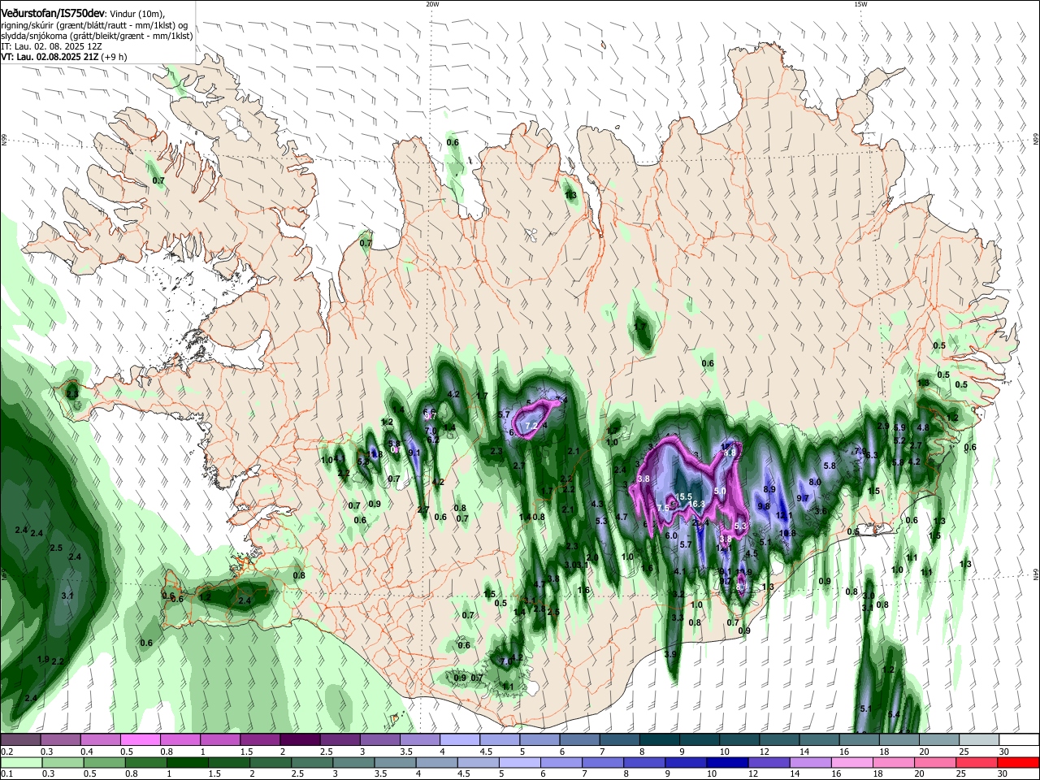Click the 7.2 value inside the purple contour
Viewport: 1040px width, 780px height.
pyautogui.click(x=532, y=425)
